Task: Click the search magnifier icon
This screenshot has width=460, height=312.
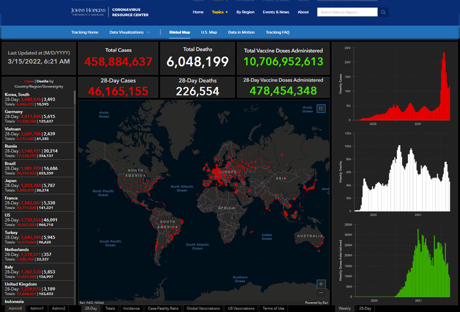Action: click(x=383, y=12)
